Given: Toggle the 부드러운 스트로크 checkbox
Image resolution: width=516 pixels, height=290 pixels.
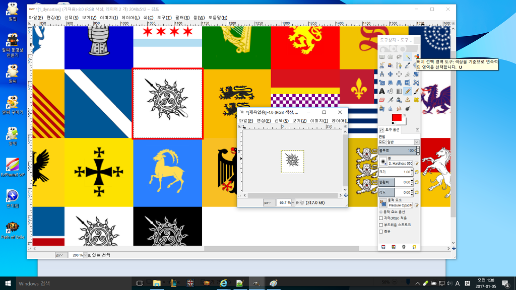Looking at the screenshot, I should click(381, 225).
